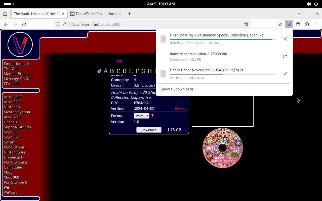
Task: Show tracking protection shield info
Action: pos(58,24)
